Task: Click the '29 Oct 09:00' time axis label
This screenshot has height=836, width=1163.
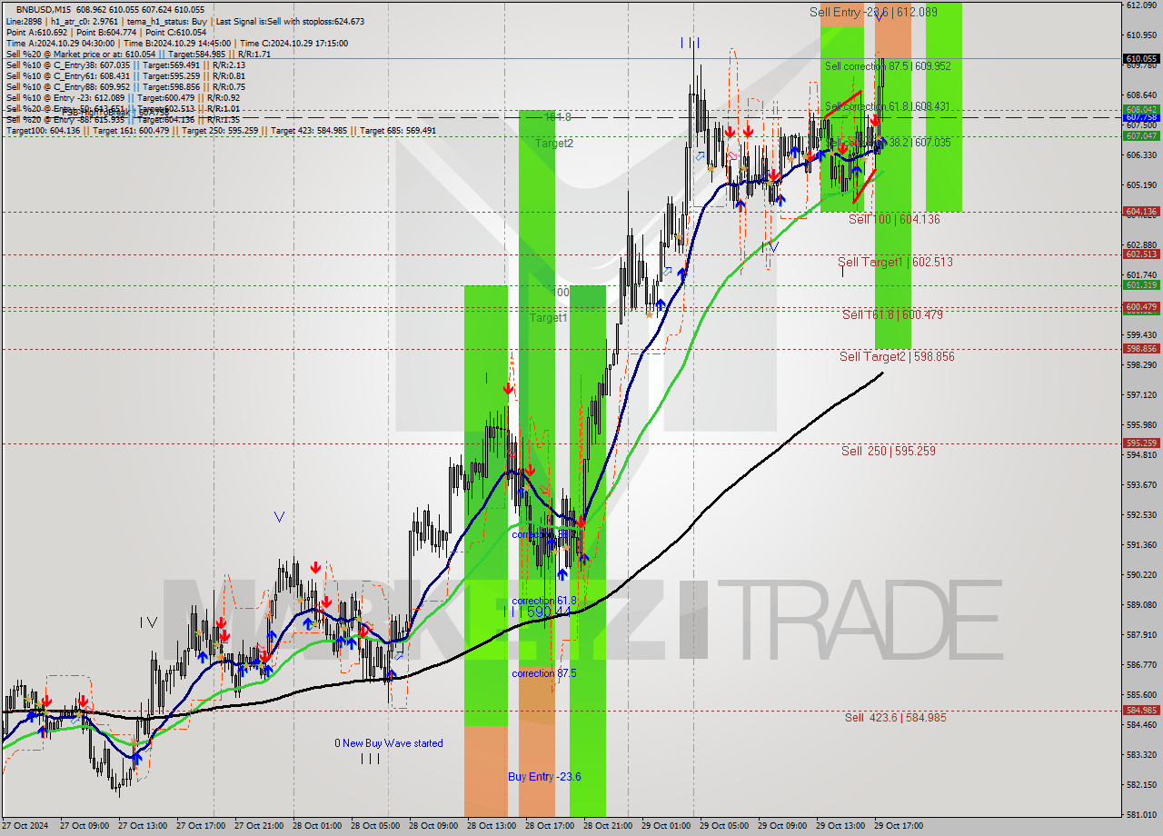Action: tap(782, 827)
